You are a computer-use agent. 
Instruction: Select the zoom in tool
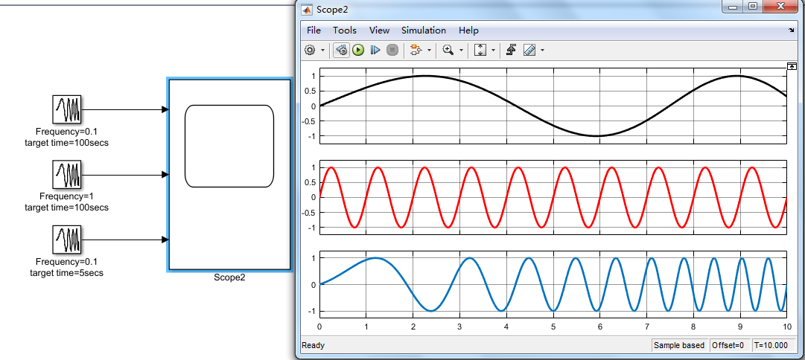[x=448, y=50]
